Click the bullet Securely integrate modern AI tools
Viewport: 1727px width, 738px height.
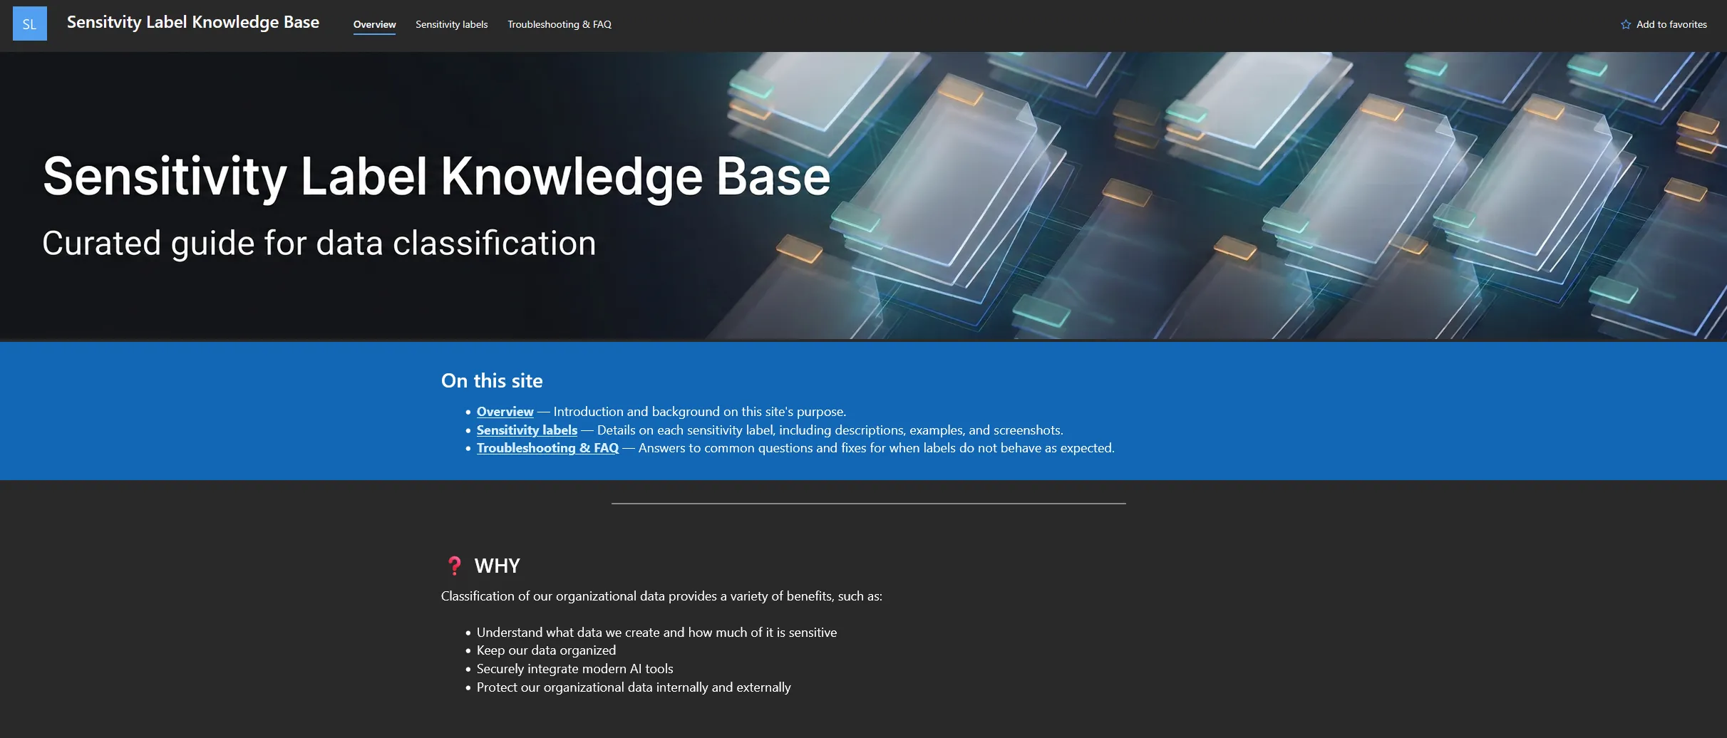tap(574, 669)
